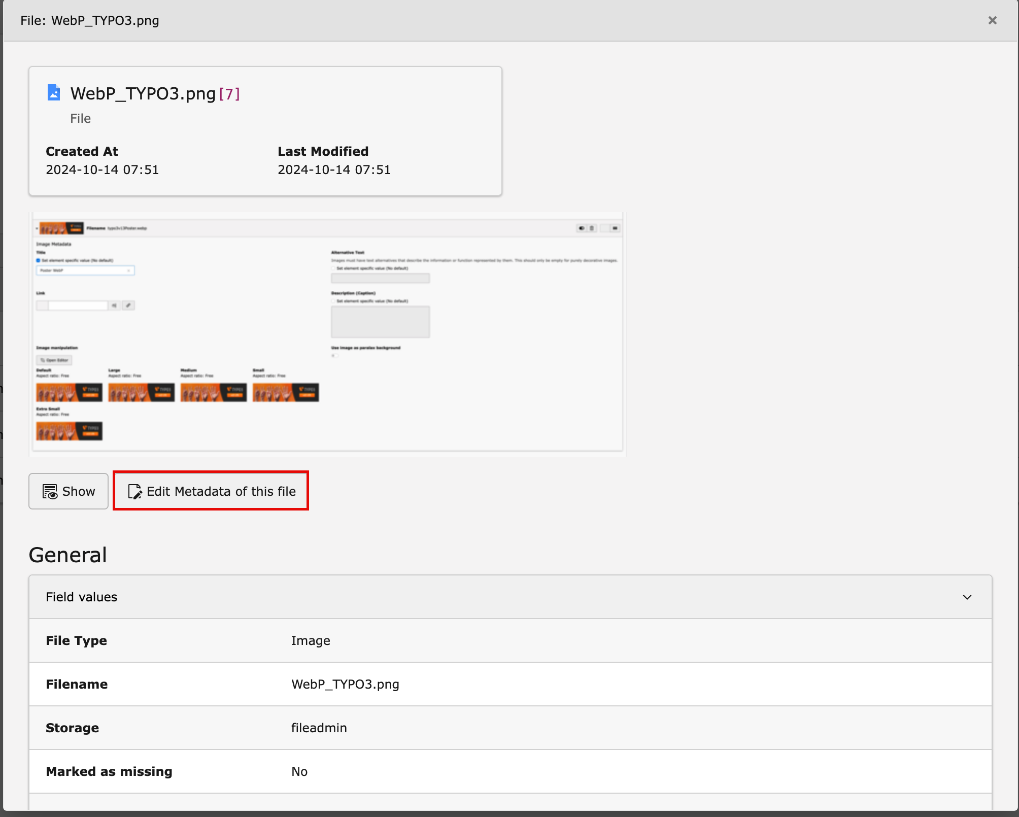
Task: Open the record browser icon beside the Link field
Action: pyautogui.click(x=114, y=305)
